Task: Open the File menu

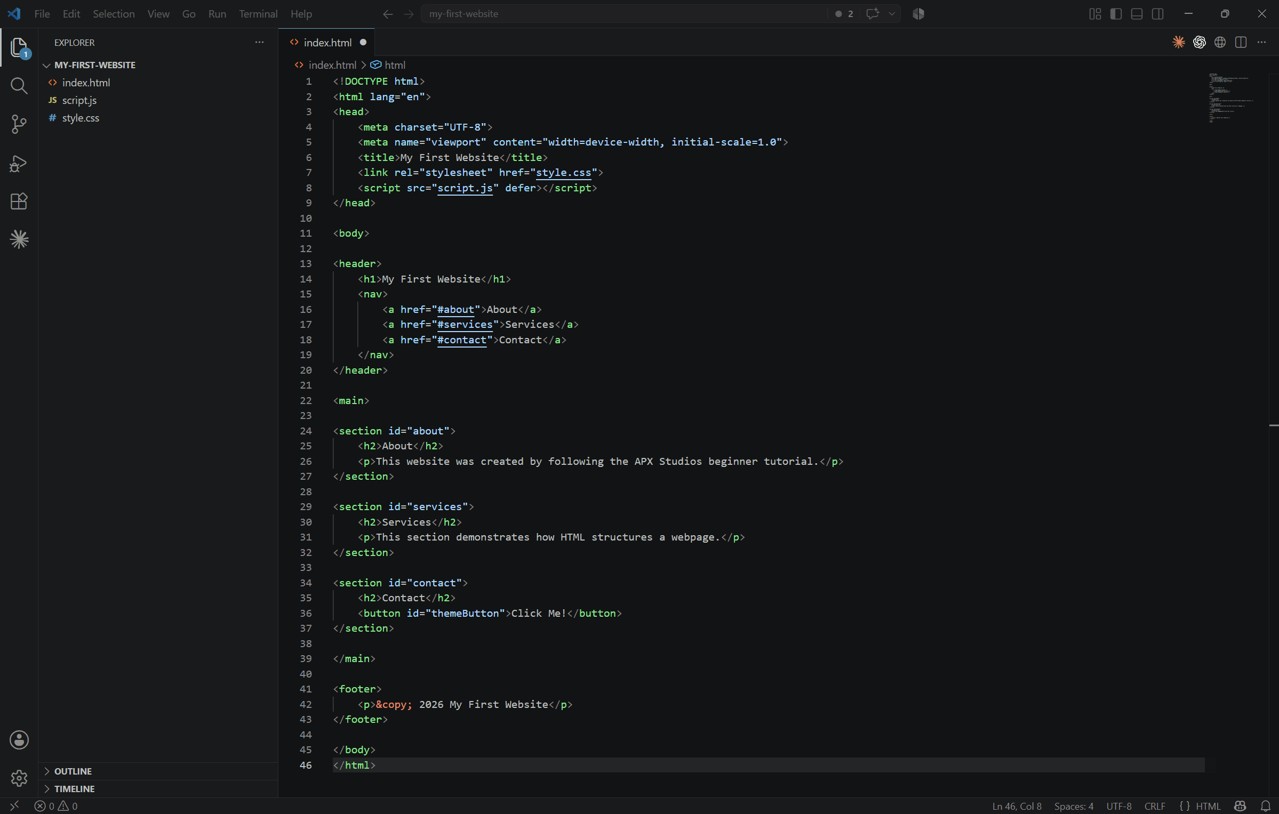Action: [42, 14]
